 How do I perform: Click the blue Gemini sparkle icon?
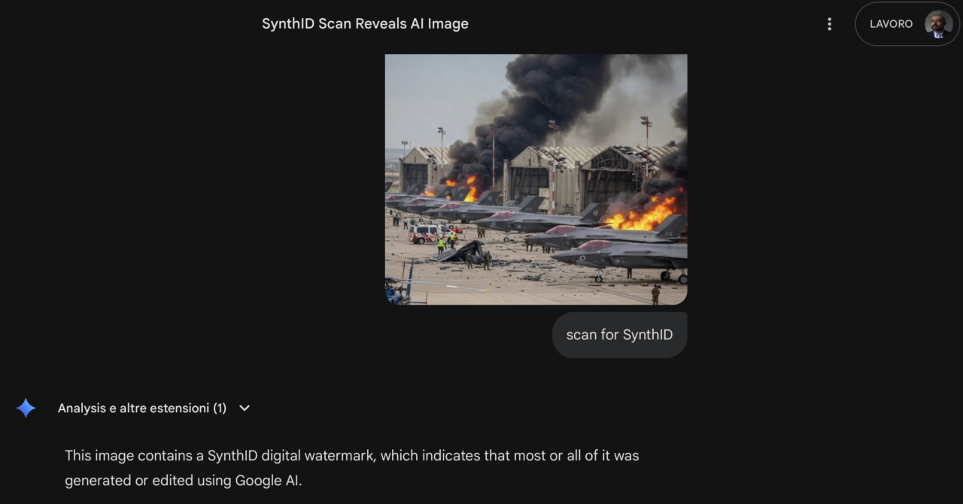(26, 408)
